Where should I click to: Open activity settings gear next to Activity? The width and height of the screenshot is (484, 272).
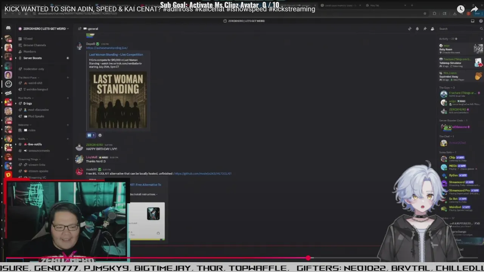coord(456,39)
